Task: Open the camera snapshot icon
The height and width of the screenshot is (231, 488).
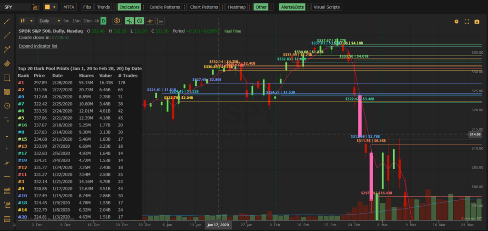Action: click(x=477, y=21)
